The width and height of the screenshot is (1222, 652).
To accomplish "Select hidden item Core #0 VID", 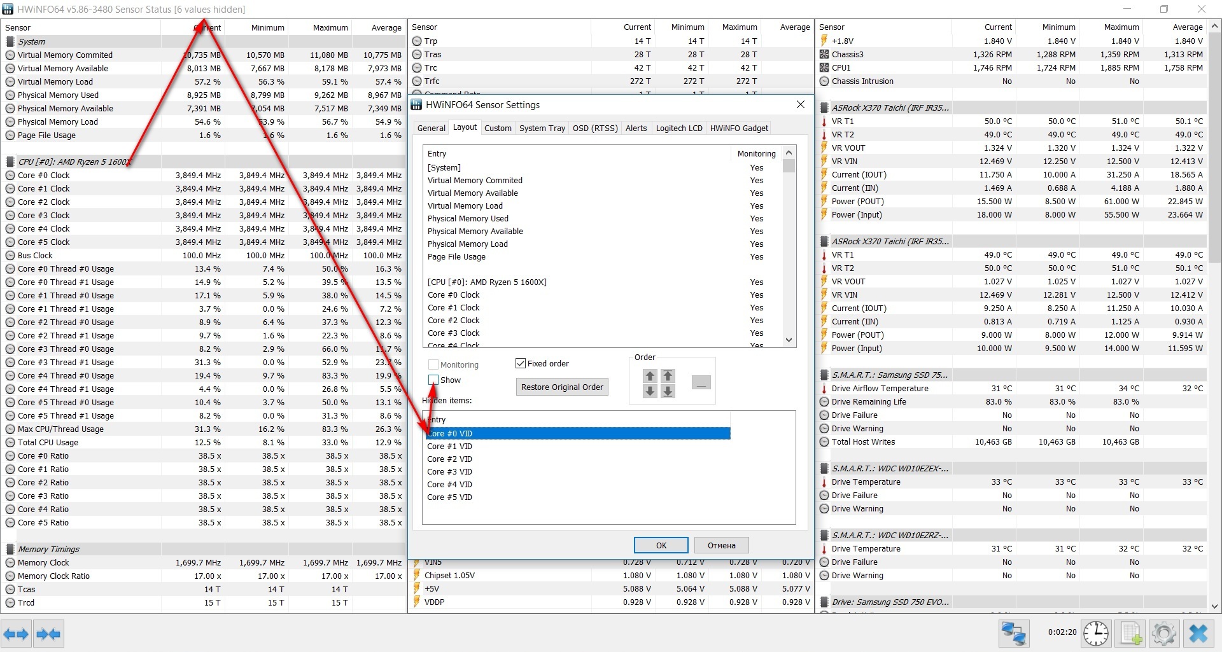I will coord(578,433).
